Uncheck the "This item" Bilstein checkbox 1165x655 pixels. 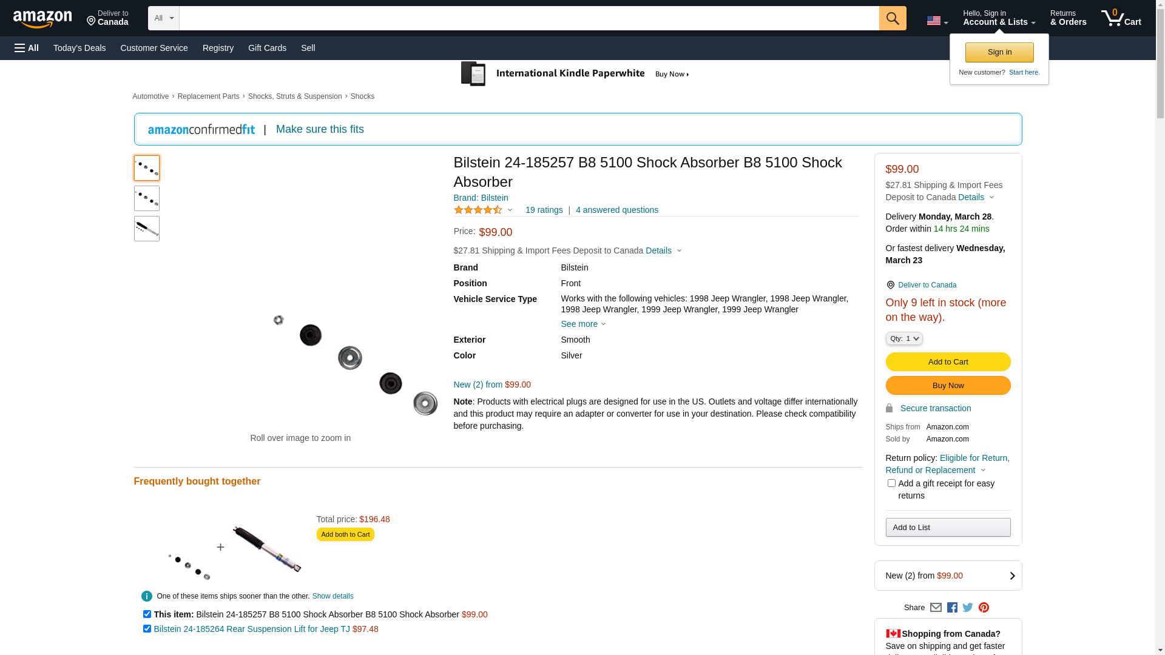coord(147,614)
